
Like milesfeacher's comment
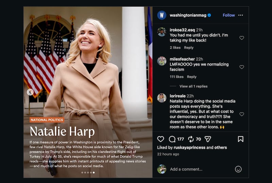point(242,67)
